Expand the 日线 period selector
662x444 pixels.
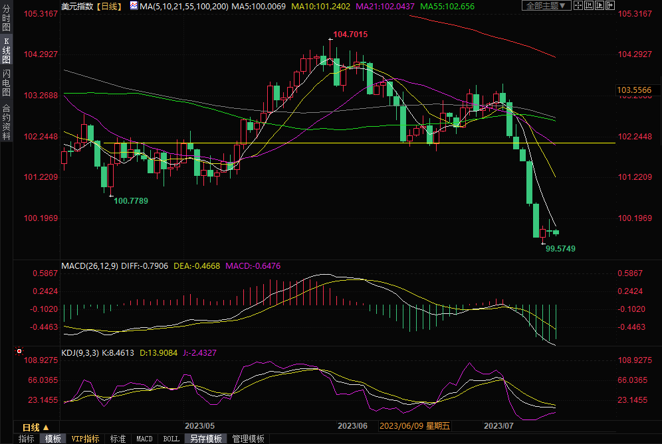(x=36, y=427)
